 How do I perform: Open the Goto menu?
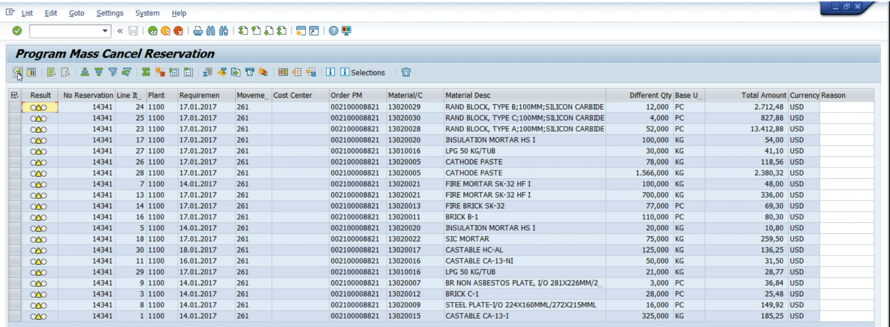pos(77,13)
